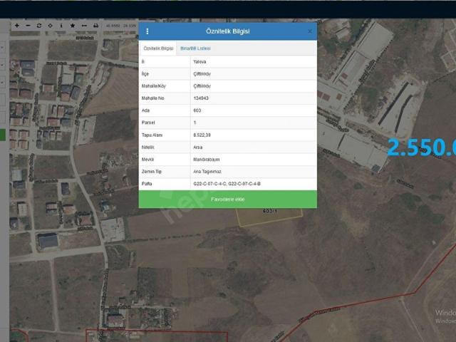This screenshot has height=342, width=456.
Task: Close the Öznitelik Bilgisi dialog
Action: [x=309, y=31]
